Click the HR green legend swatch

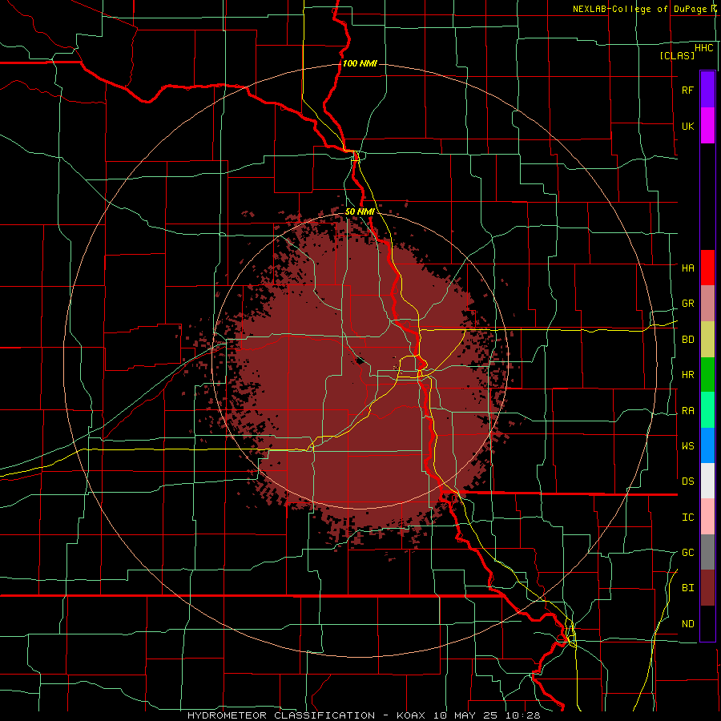click(x=707, y=374)
